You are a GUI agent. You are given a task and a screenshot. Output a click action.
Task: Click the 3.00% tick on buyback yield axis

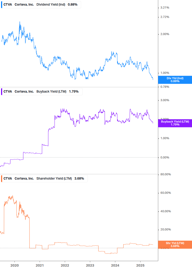pyautogui.click(x=165, y=100)
